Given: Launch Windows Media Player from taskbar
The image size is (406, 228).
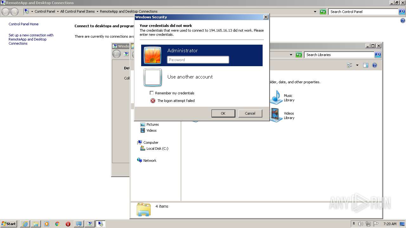Looking at the screenshot, I should coord(47,224).
